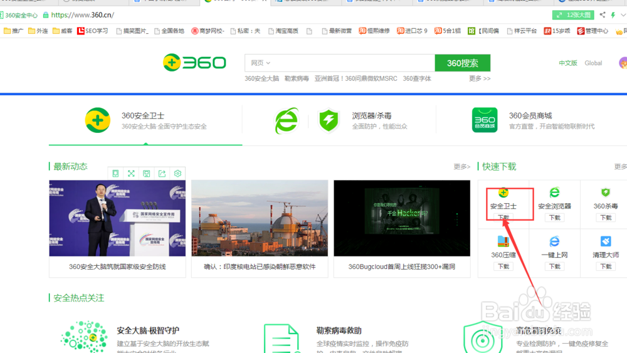Image resolution: width=627 pixels, height=353 pixels.
Task: Click the 360会员商城 green square icon
Action: (485, 120)
